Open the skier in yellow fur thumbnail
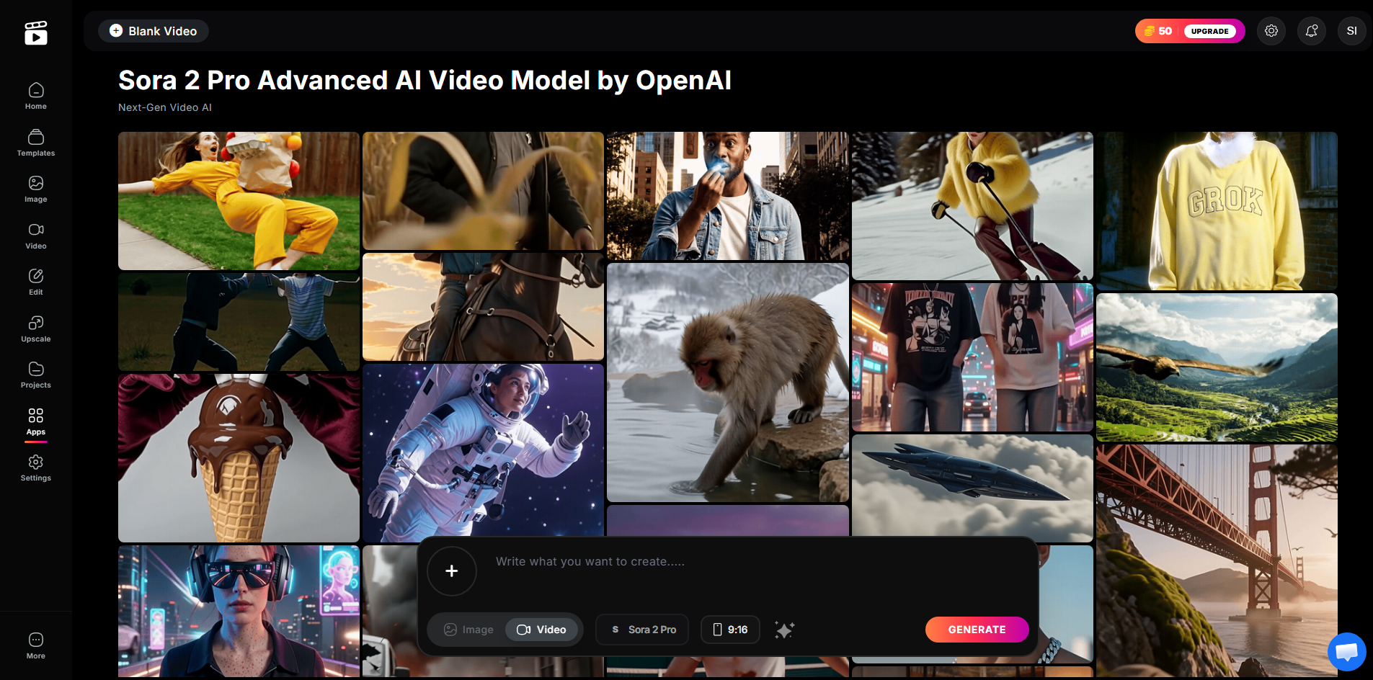 (x=972, y=206)
